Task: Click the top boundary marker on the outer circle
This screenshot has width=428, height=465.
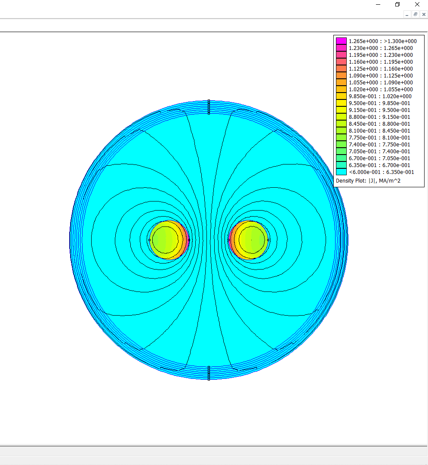Action: coord(209,106)
